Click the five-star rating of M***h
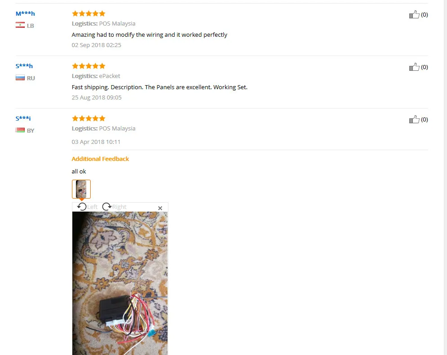This screenshot has height=355, width=447. [x=89, y=13]
